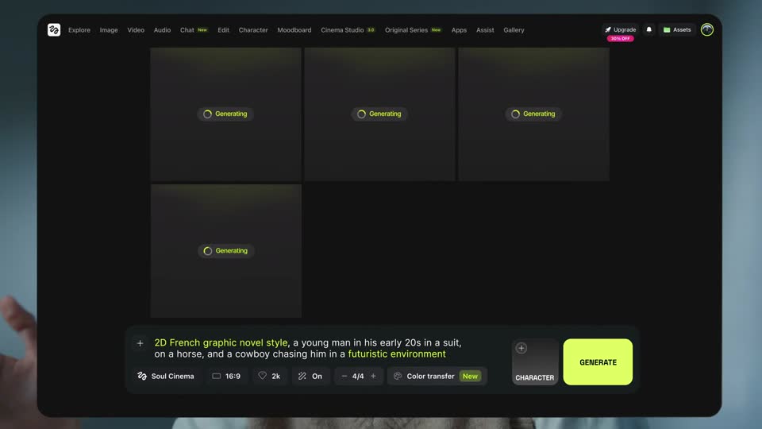Select the third generating image tile

coord(533,114)
